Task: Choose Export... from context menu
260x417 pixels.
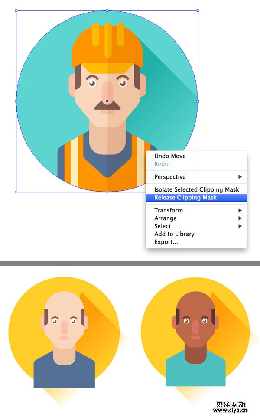Action: point(196,242)
